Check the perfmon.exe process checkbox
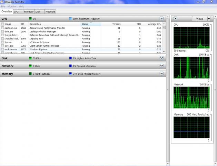The width and height of the screenshot is (217, 166). tap(2, 28)
